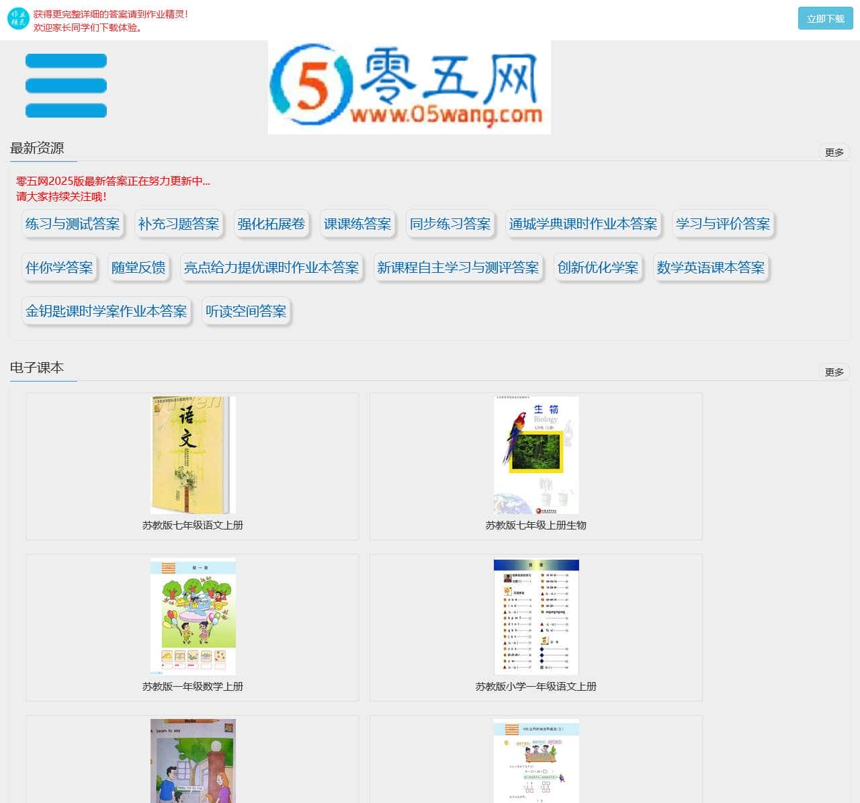Click the banner text 获得更完整详细的答案请到作业精灵!
The width and height of the screenshot is (860, 803).
coord(111,13)
